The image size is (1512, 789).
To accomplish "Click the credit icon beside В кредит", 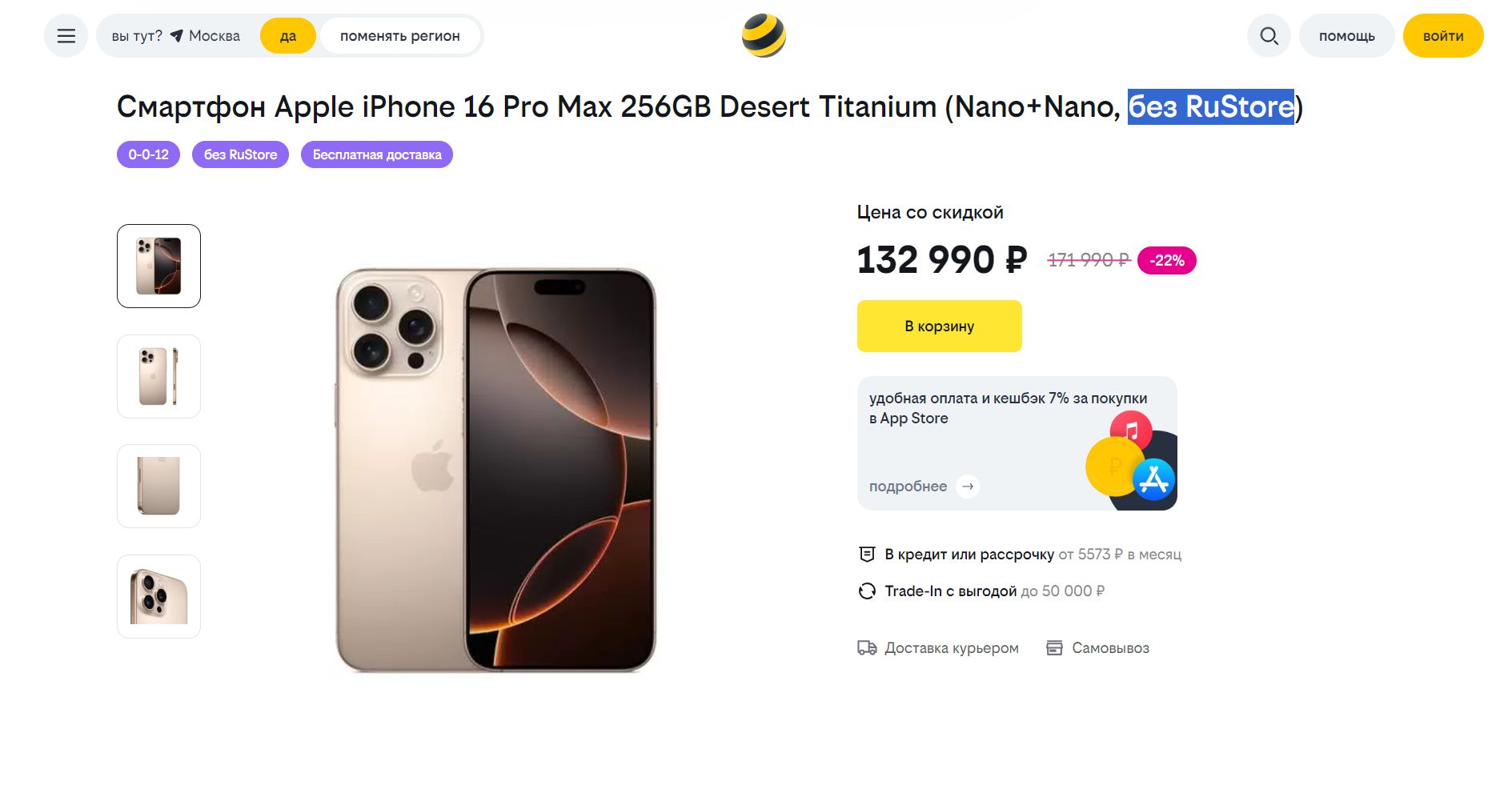I will (x=867, y=555).
